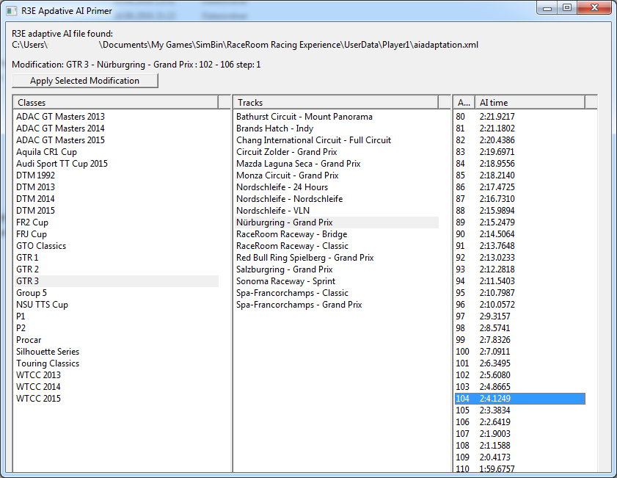Select the Procar class
This screenshot has height=478, width=617.
coord(117,340)
